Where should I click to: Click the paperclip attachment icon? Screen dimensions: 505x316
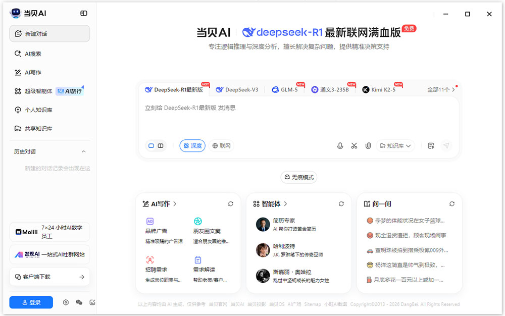(368, 145)
